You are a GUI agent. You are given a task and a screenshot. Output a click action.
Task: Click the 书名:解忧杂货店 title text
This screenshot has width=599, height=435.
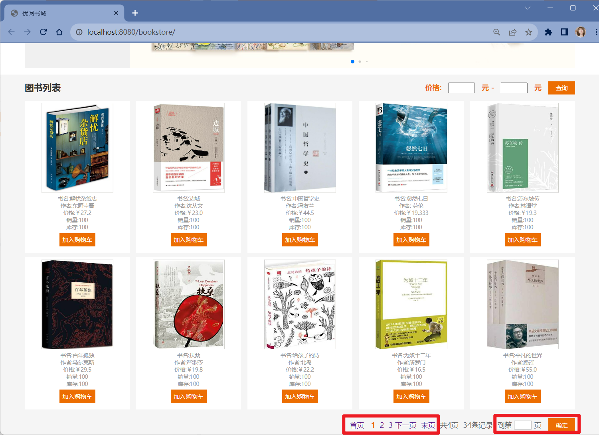[x=77, y=199]
